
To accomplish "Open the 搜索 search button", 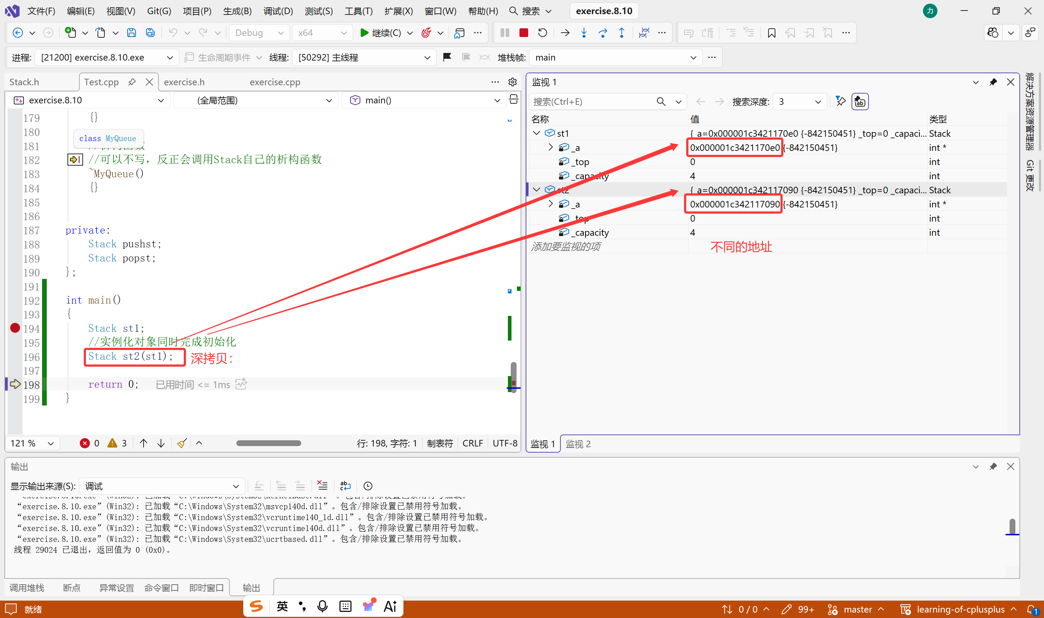I will coord(530,11).
